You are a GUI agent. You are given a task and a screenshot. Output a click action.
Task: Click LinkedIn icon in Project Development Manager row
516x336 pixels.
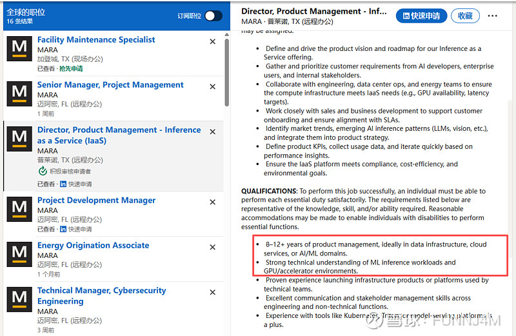pos(63,229)
